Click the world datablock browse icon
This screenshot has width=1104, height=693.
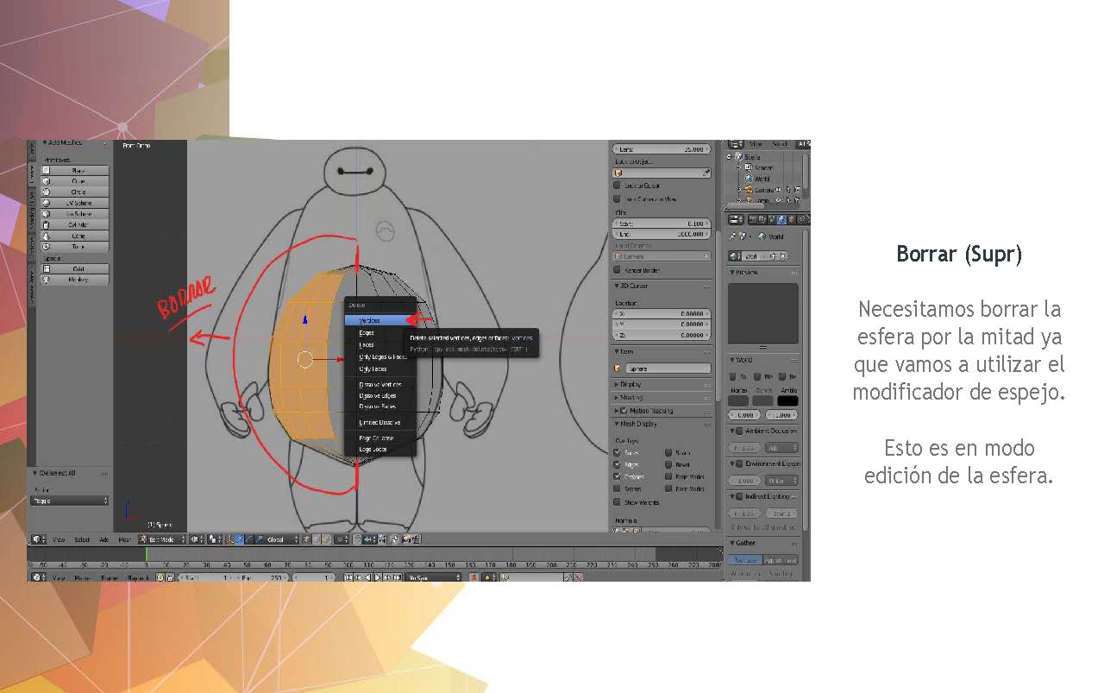click(736, 256)
